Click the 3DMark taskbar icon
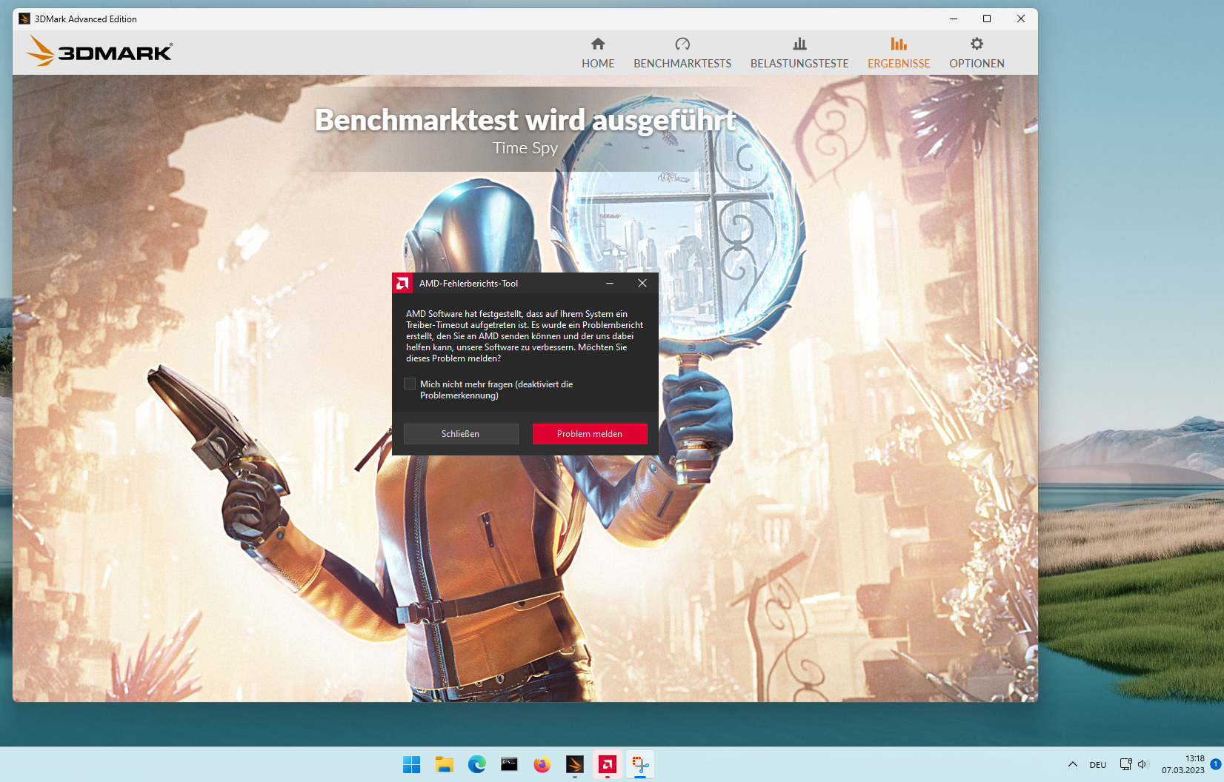 [575, 764]
